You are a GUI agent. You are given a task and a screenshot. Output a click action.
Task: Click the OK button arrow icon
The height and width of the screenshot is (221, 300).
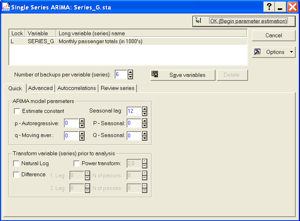198,20
